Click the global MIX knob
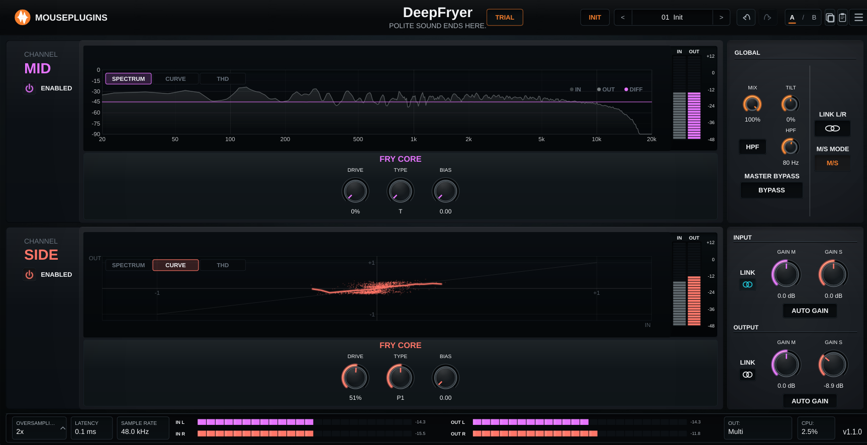867x445 pixels. click(x=752, y=104)
